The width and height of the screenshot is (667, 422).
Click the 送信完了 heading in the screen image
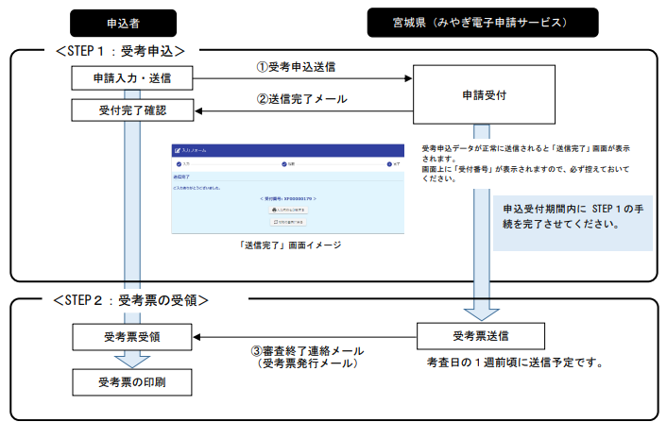181,177
